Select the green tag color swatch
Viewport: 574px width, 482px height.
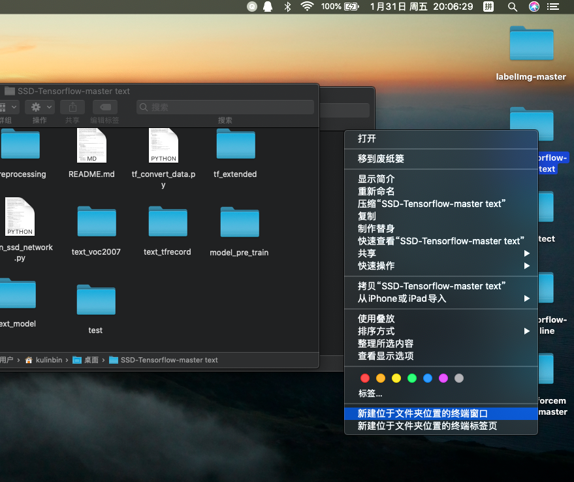pos(411,378)
